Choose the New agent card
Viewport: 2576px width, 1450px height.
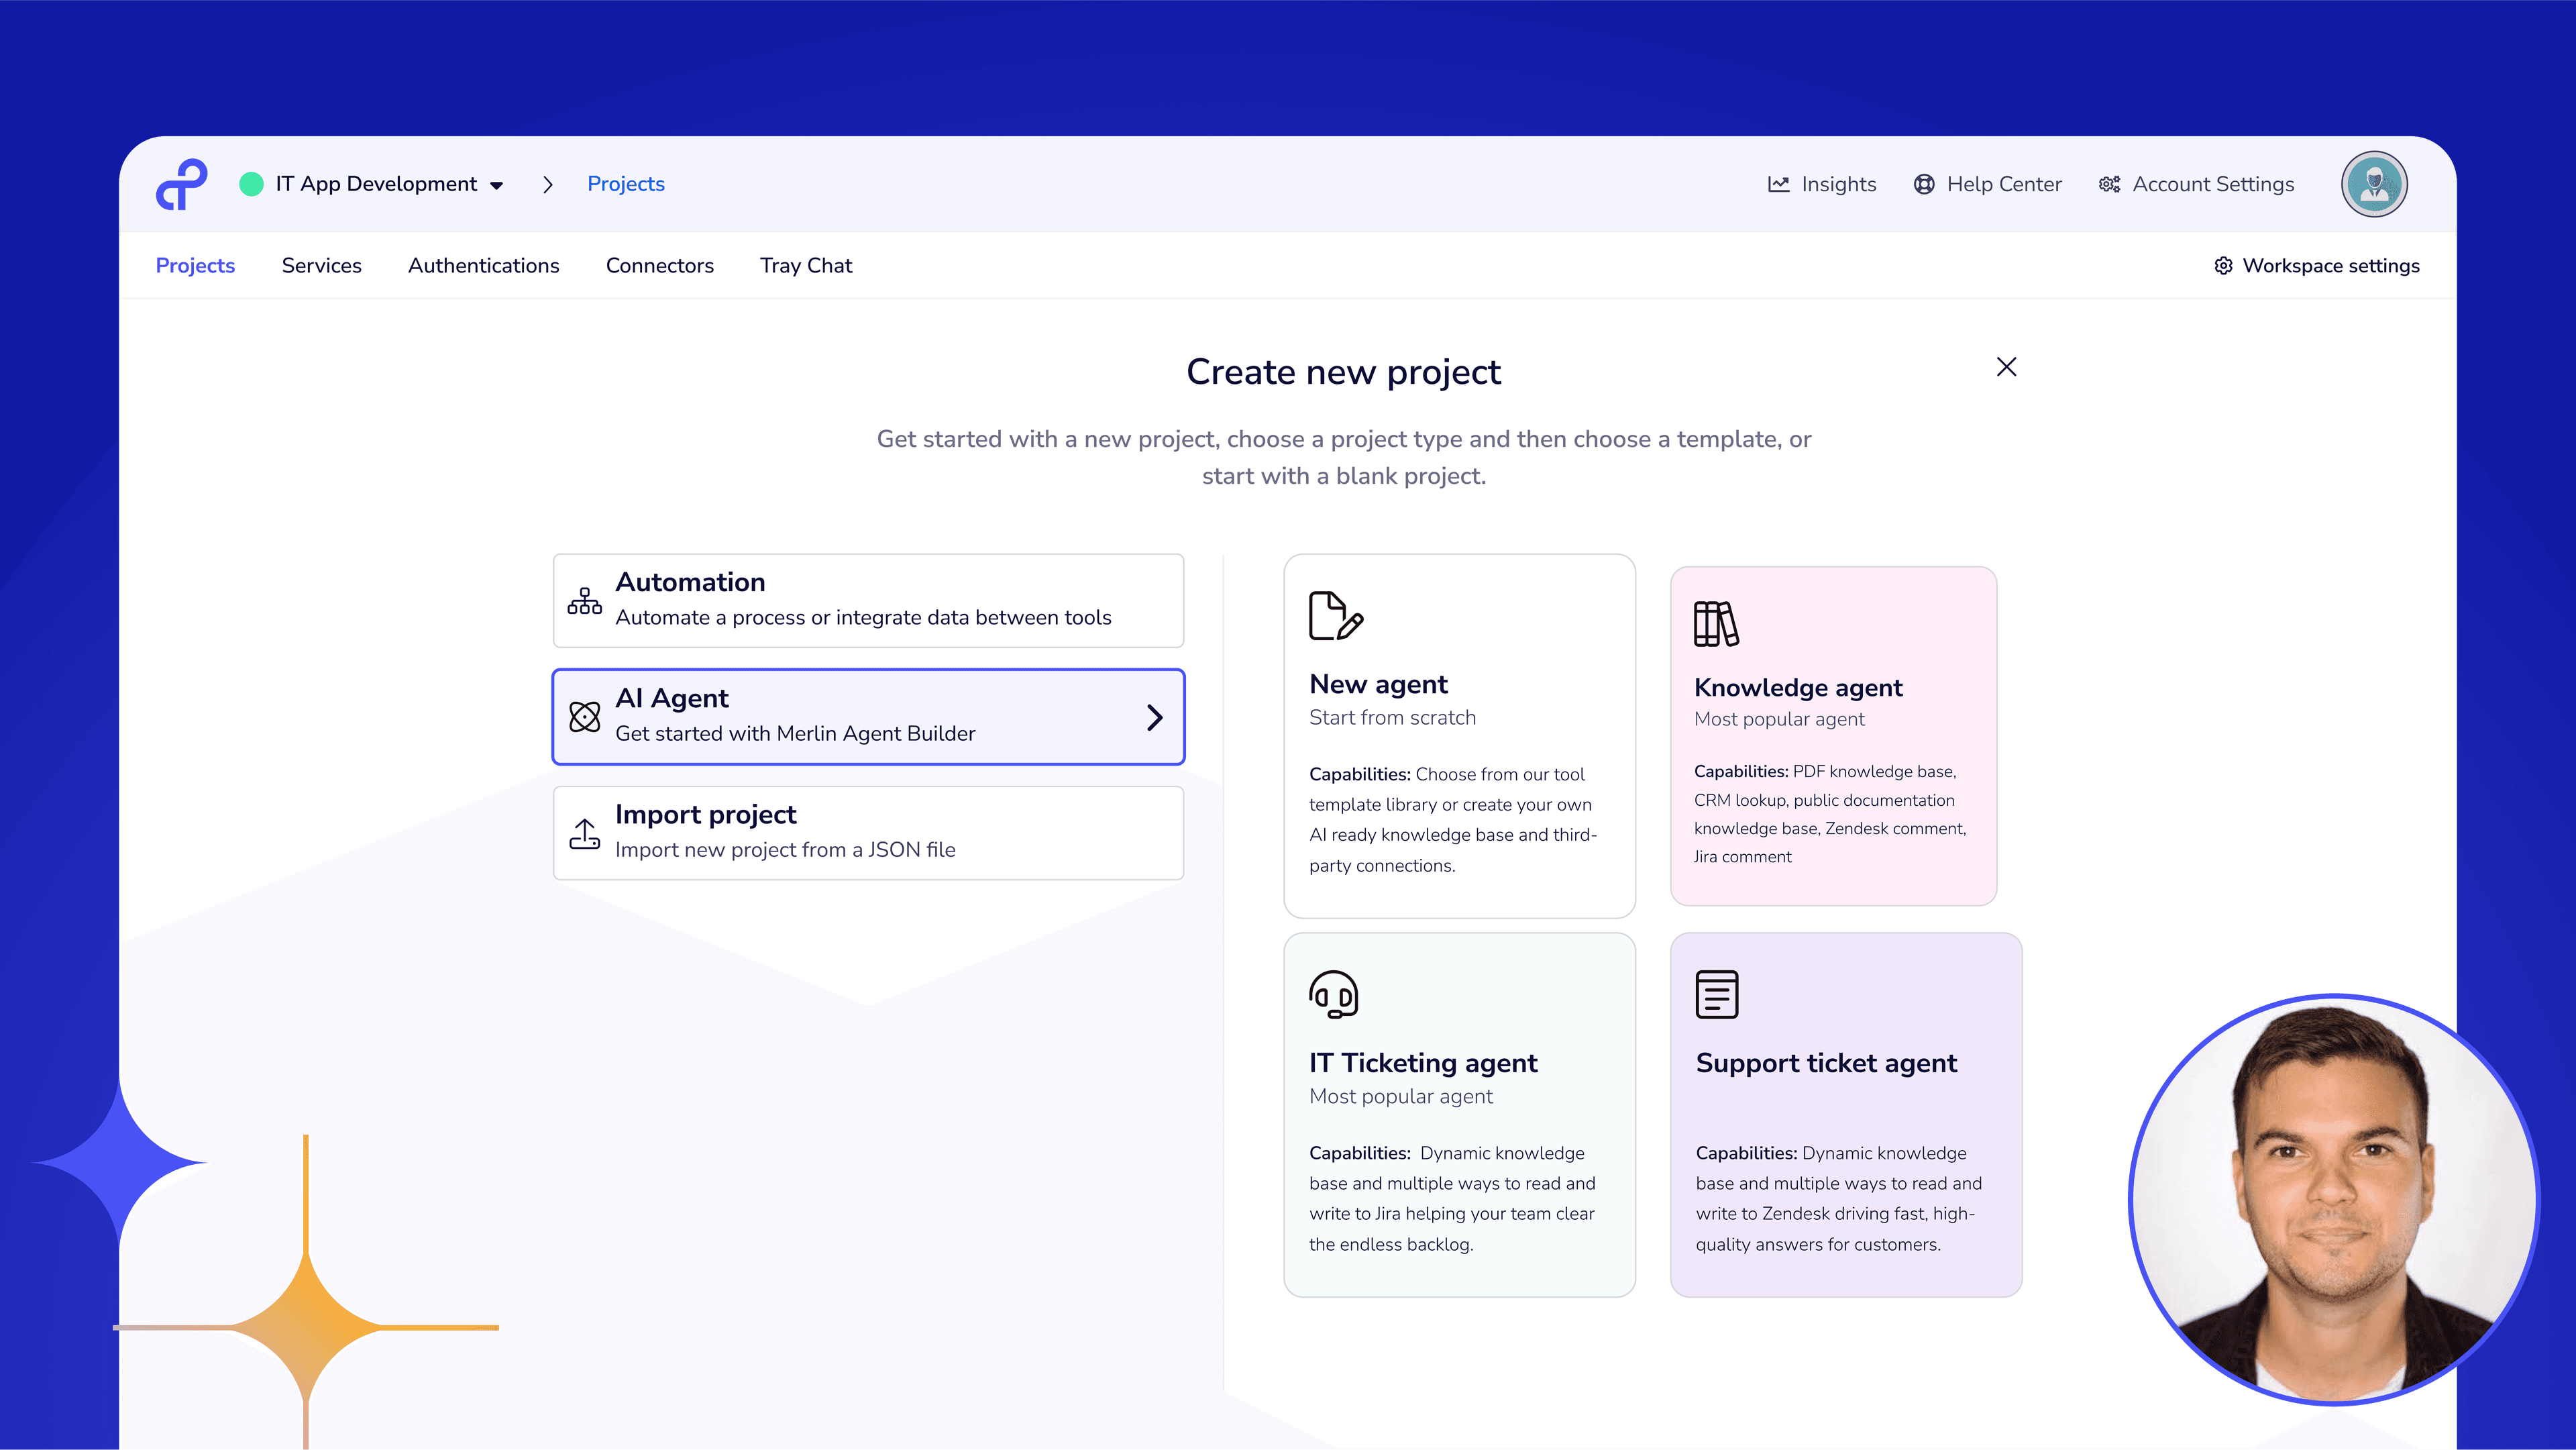pos(1459,736)
